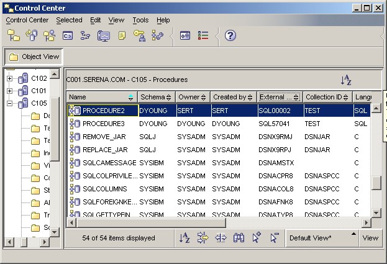The width and height of the screenshot is (387, 264).
Task: Select the REPLACE_JAR procedure row
Action: pos(104,149)
